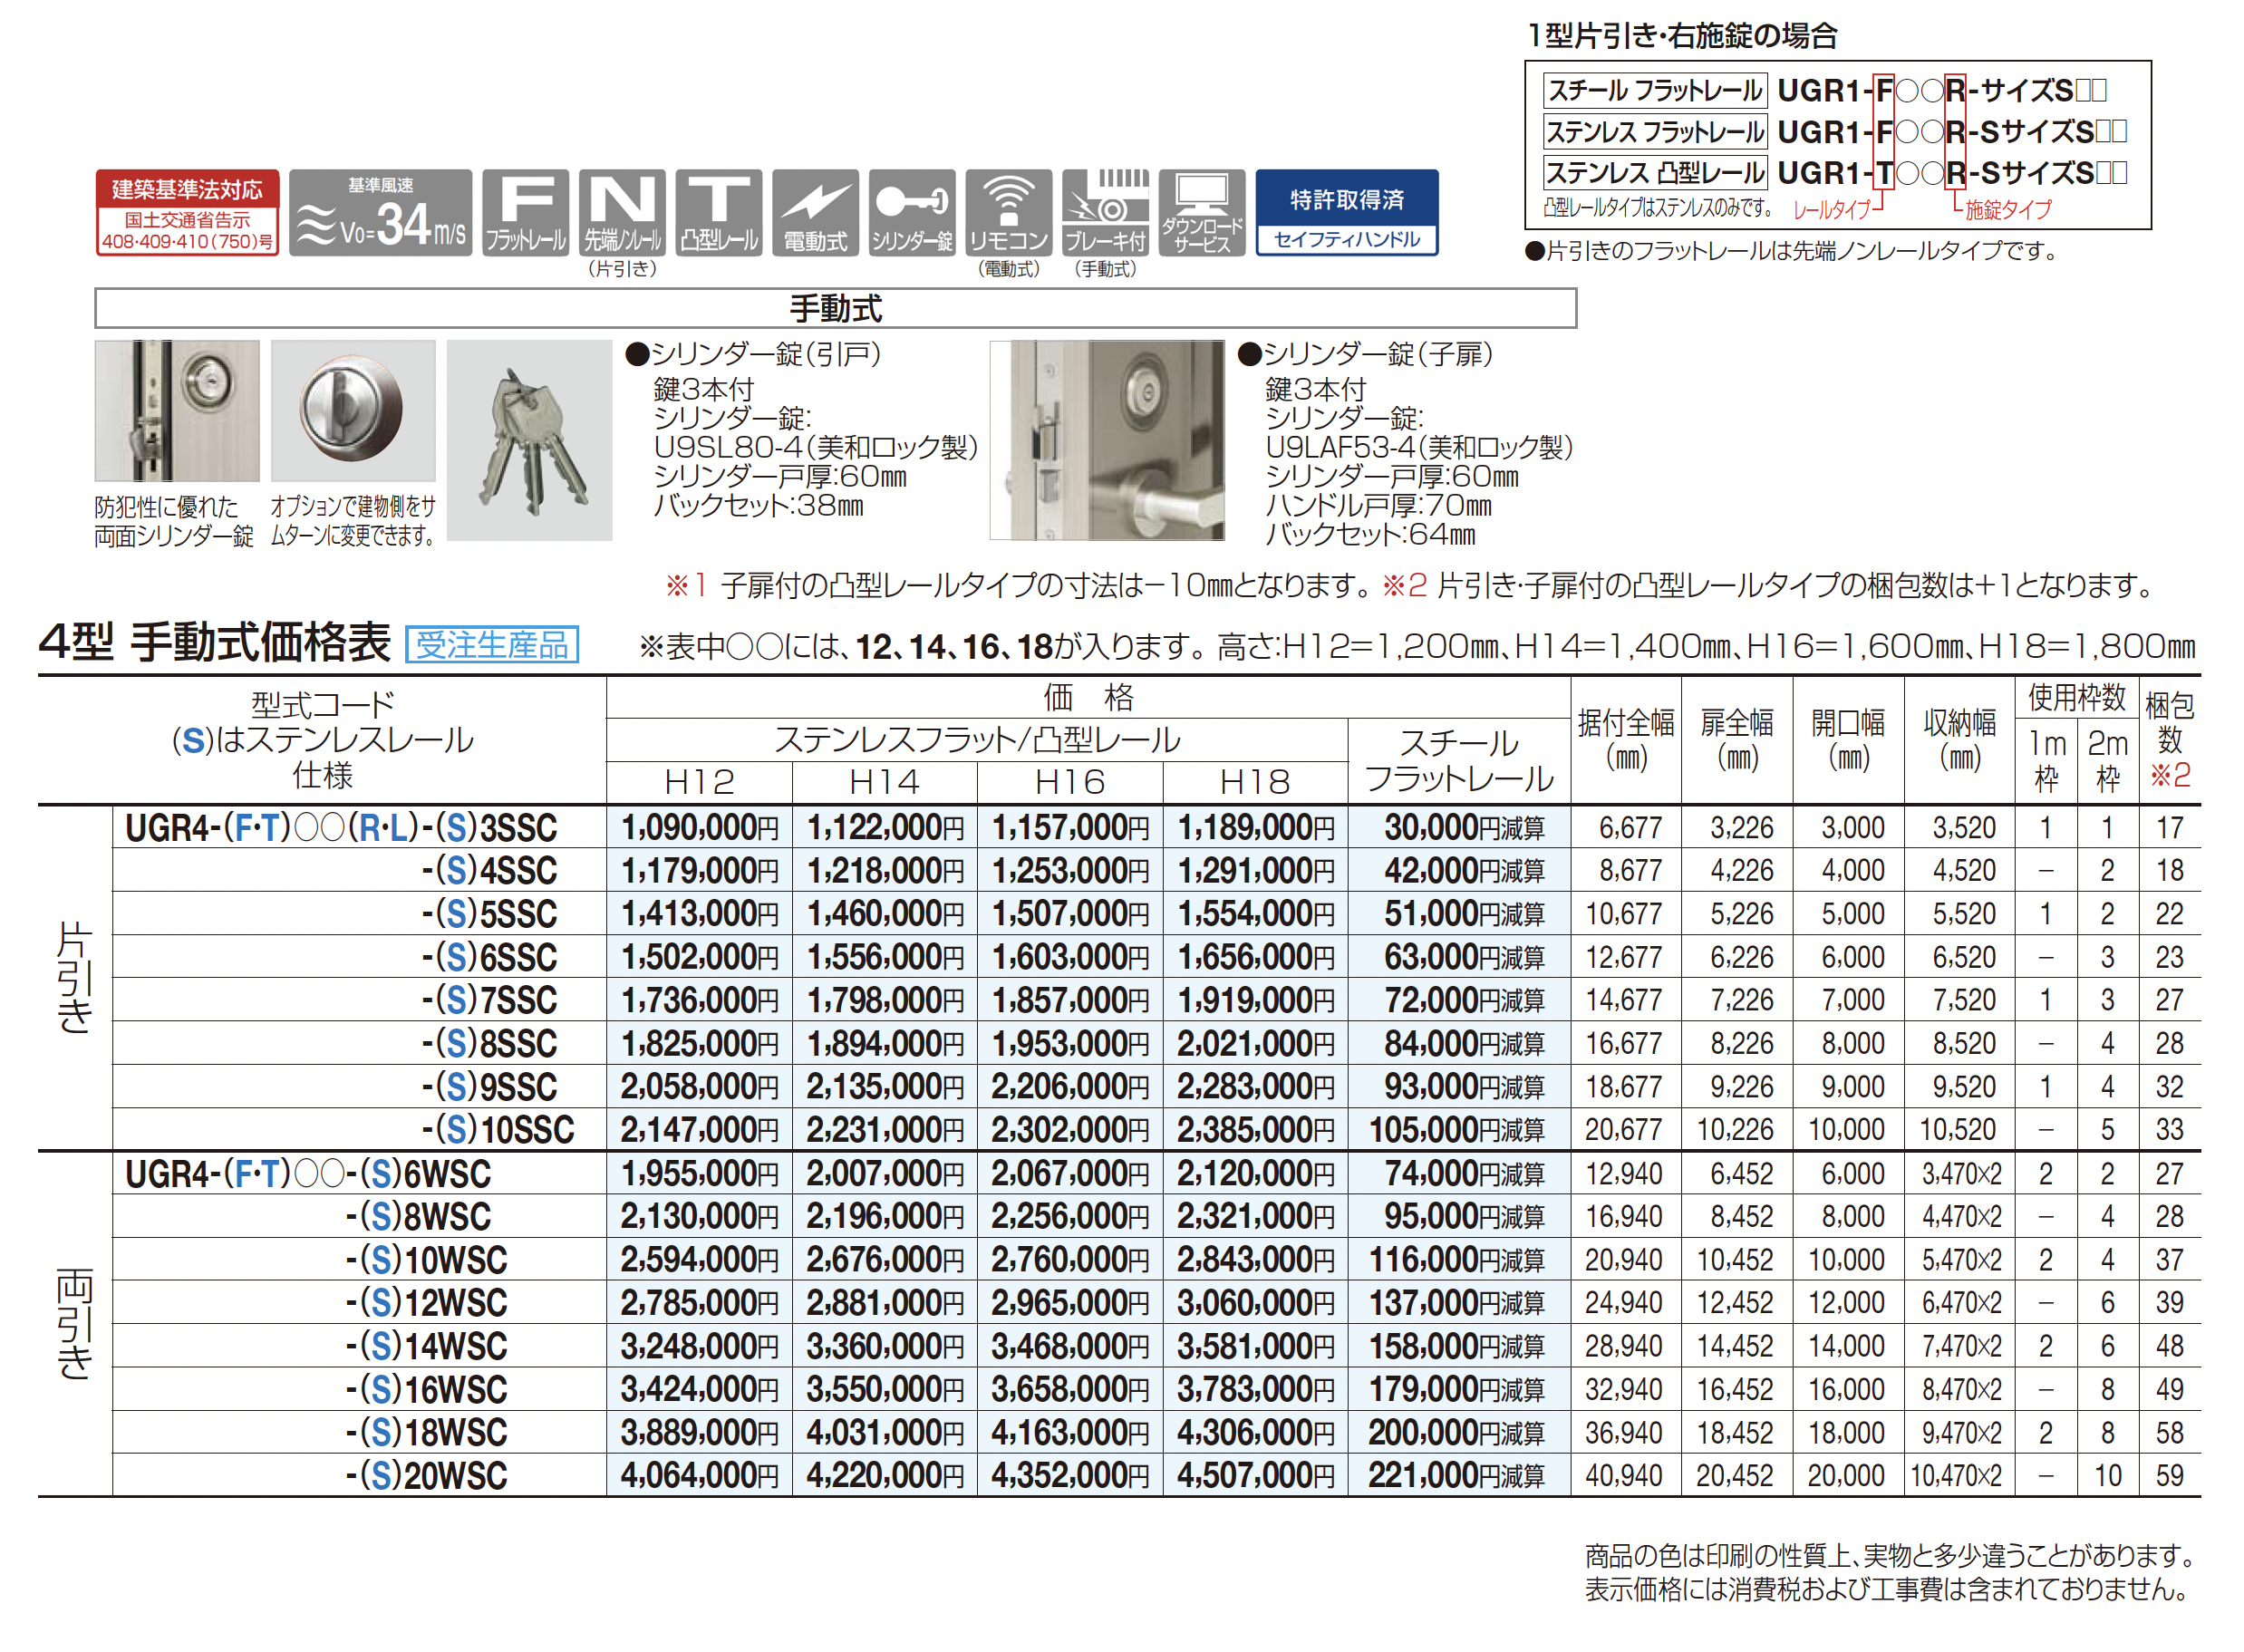Click the H12 column header

tap(699, 782)
